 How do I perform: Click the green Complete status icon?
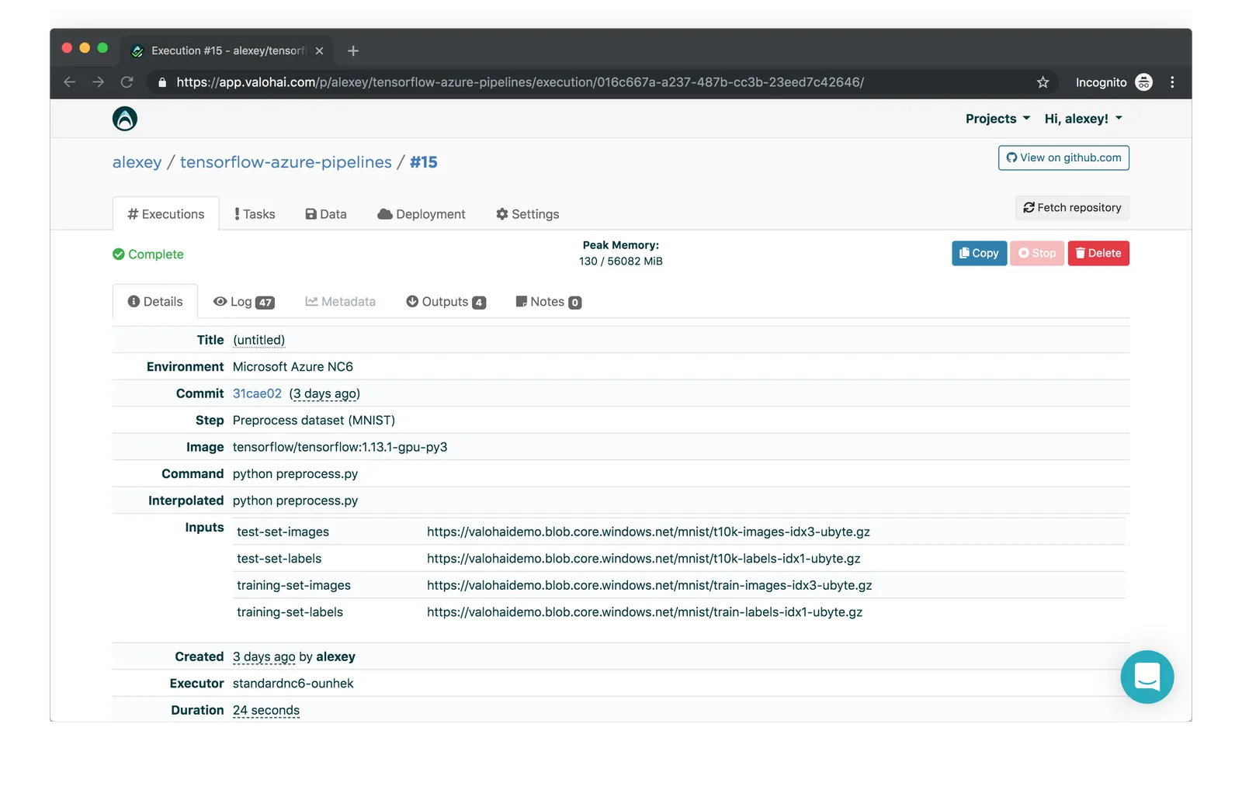point(119,254)
